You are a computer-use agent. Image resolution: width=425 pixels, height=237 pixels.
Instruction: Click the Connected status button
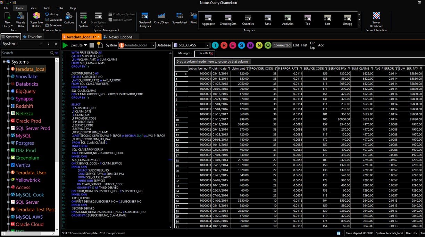tap(282, 45)
